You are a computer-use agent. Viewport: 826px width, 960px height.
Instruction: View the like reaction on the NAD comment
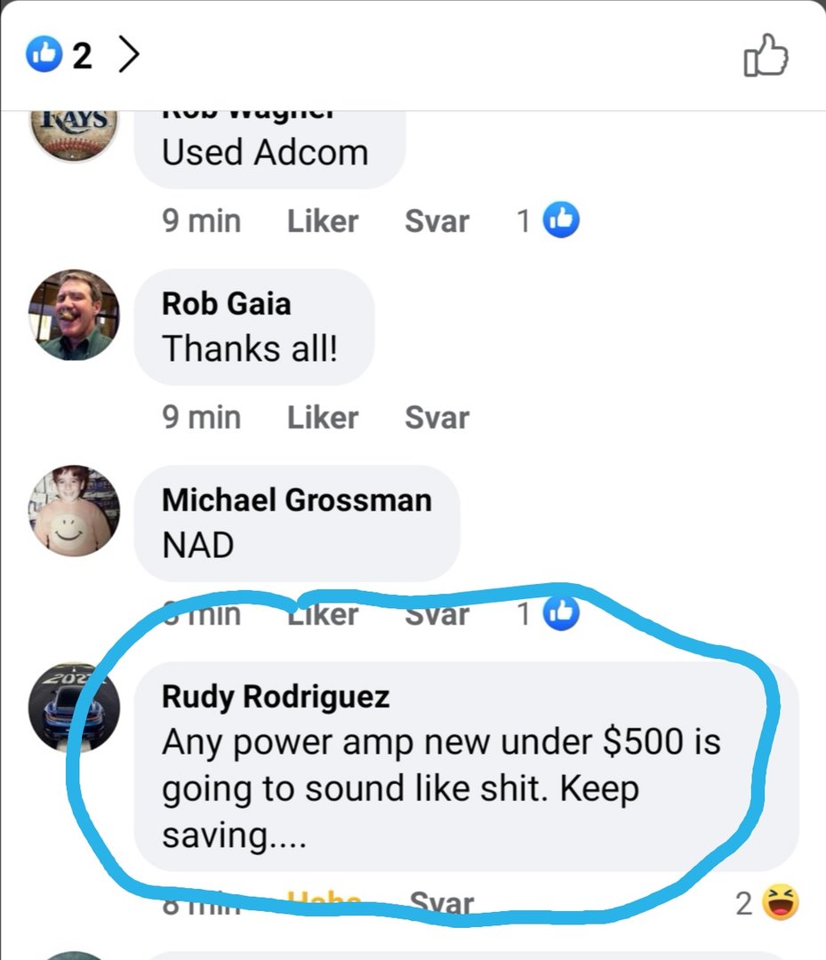548,612
